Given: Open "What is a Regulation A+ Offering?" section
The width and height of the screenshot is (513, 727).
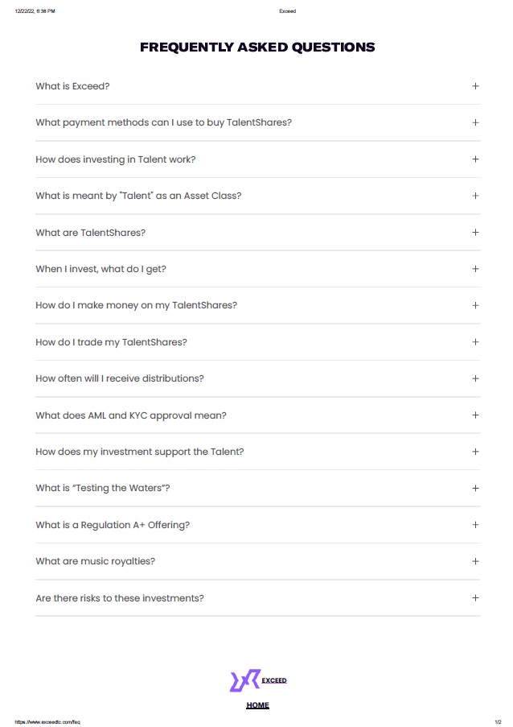Looking at the screenshot, I should point(113,525).
